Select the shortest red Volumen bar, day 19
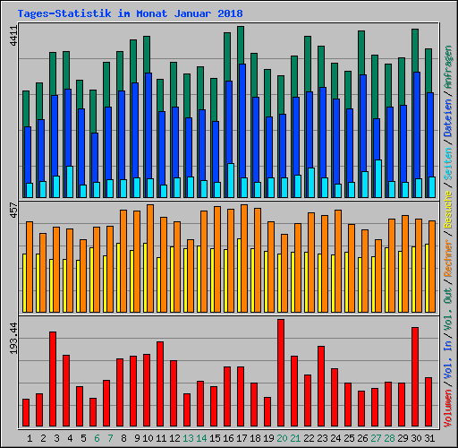458x448 pixels. pyautogui.click(x=267, y=411)
